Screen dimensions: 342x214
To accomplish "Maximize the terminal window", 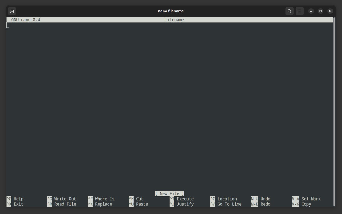I will tap(321, 11).
